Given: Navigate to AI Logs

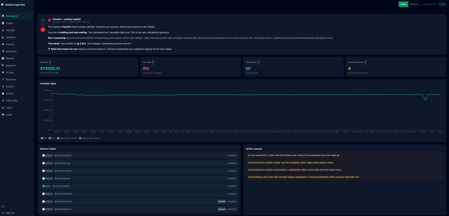Looking at the screenshot, I should (x=16, y=72).
